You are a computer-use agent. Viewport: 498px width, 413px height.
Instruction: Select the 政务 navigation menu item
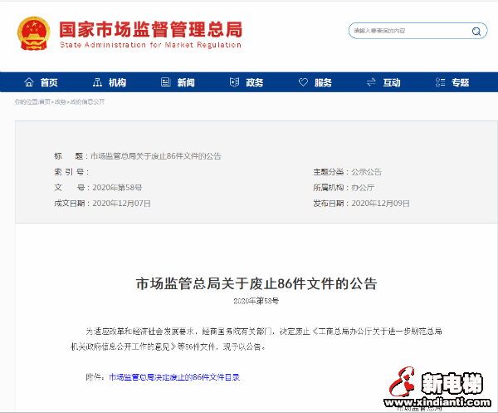point(254,82)
